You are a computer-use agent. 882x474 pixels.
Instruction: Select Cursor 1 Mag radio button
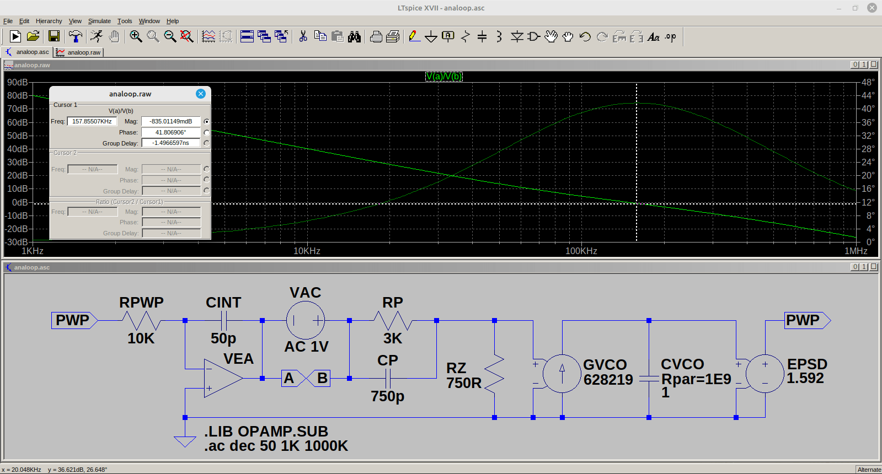(206, 121)
